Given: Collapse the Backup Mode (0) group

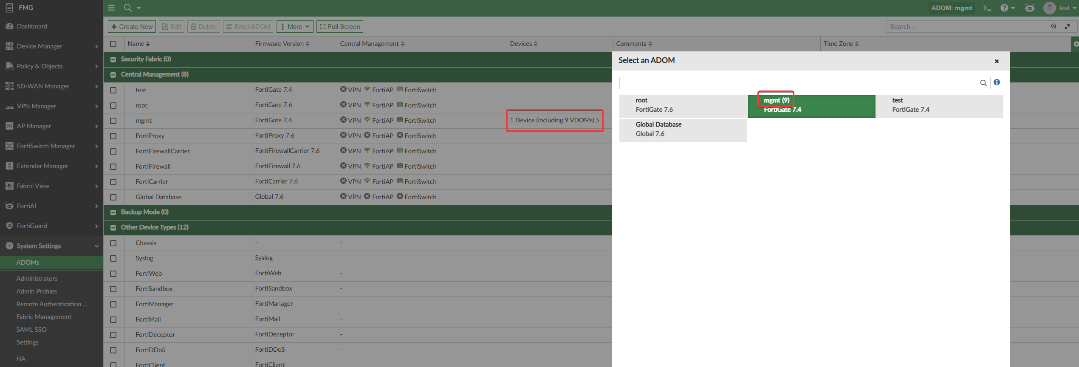Looking at the screenshot, I should coord(113,212).
